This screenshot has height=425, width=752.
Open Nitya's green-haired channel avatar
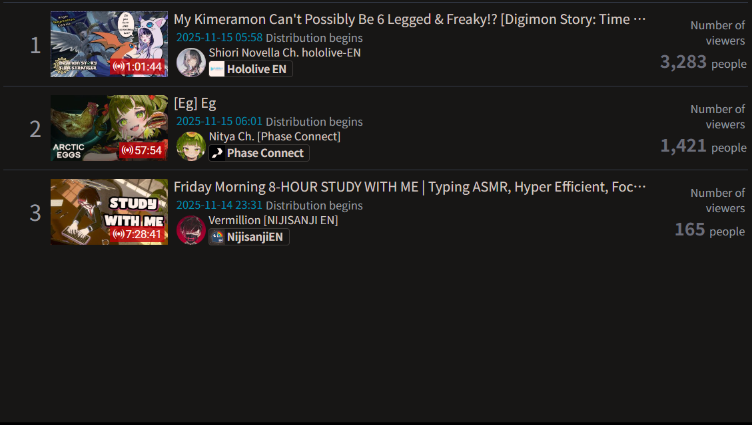coord(191,146)
